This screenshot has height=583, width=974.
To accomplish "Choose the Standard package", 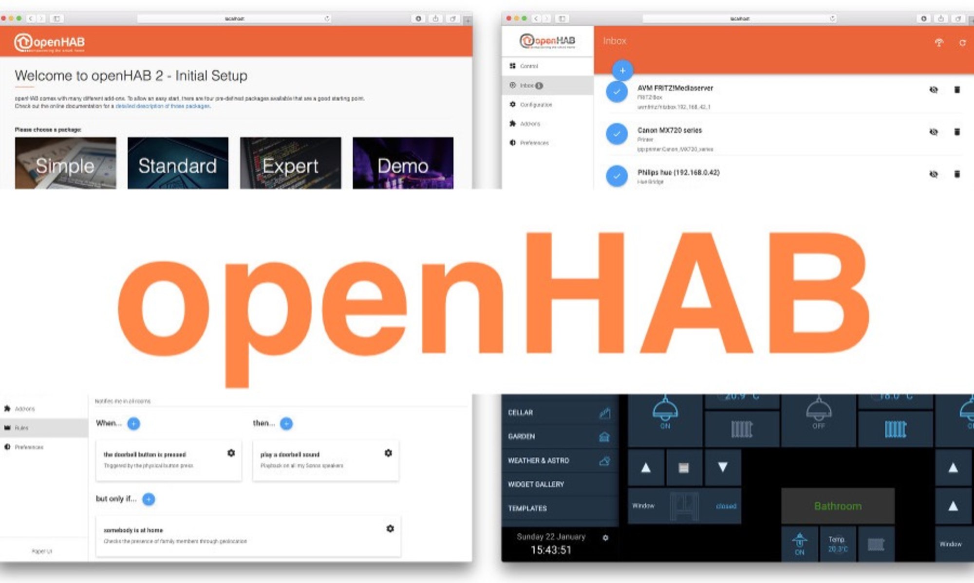I will coord(178,163).
